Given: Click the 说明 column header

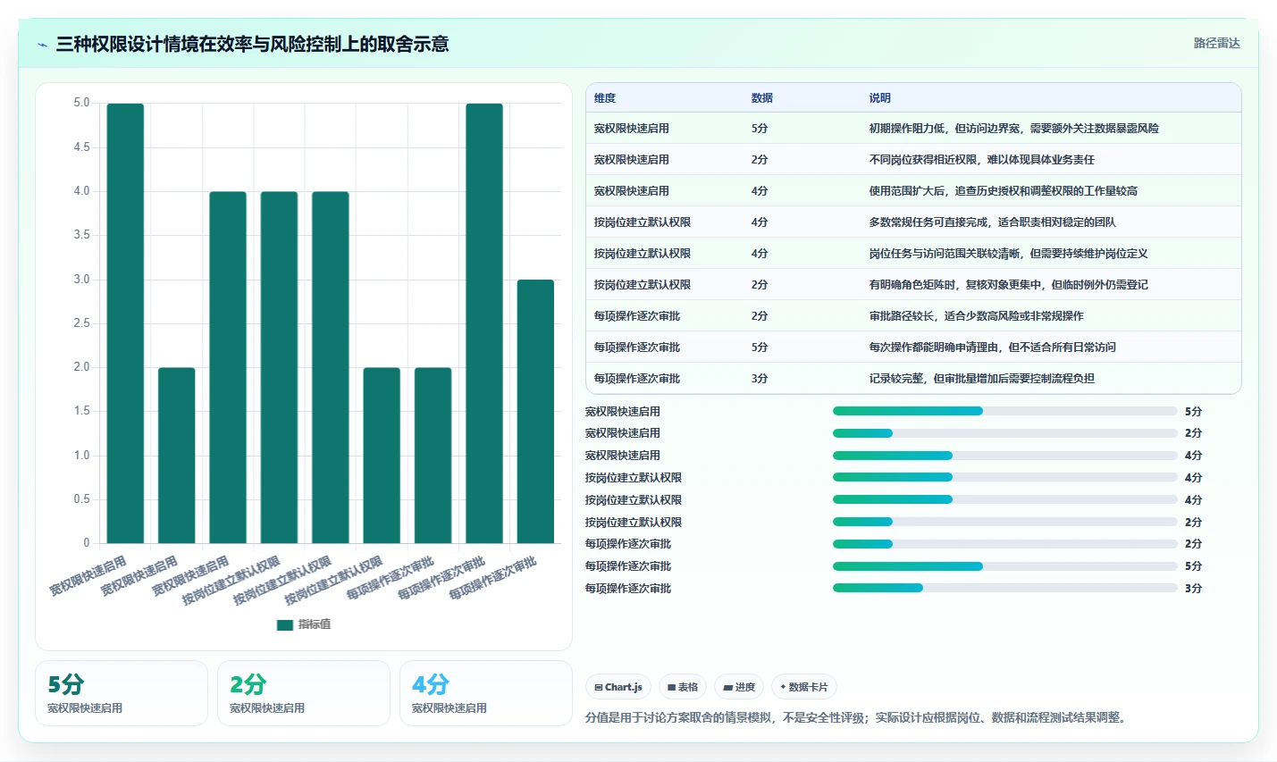Looking at the screenshot, I should pos(880,98).
